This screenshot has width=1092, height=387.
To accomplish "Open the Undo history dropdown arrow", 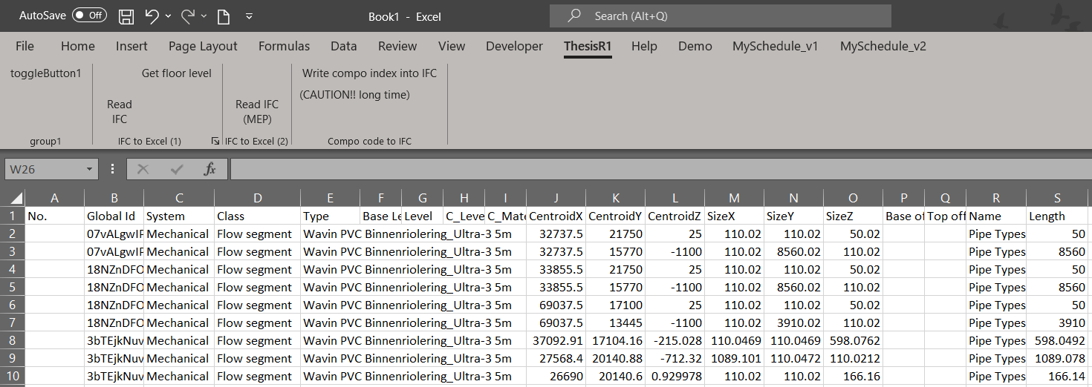I will click(169, 16).
